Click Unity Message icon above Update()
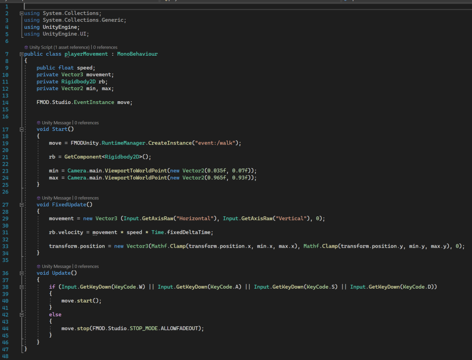The image size is (472, 360). pyautogui.click(x=39, y=267)
